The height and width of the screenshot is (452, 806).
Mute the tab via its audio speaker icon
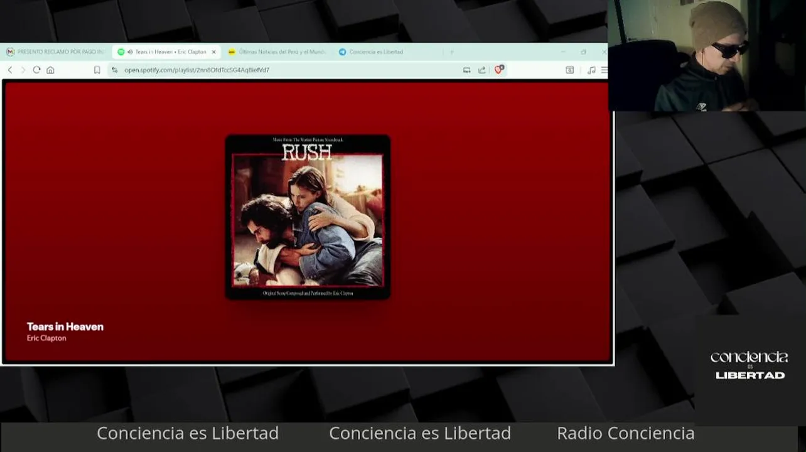pos(130,52)
